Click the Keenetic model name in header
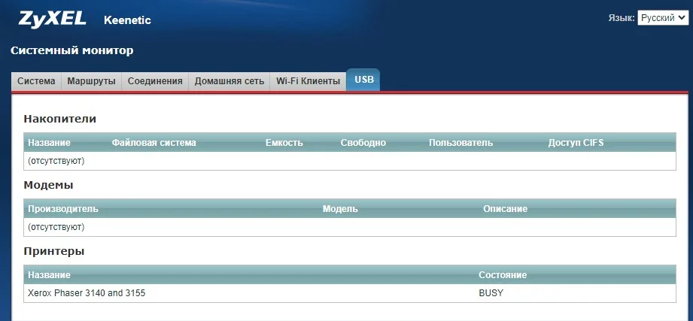This screenshot has width=693, height=321. click(127, 20)
